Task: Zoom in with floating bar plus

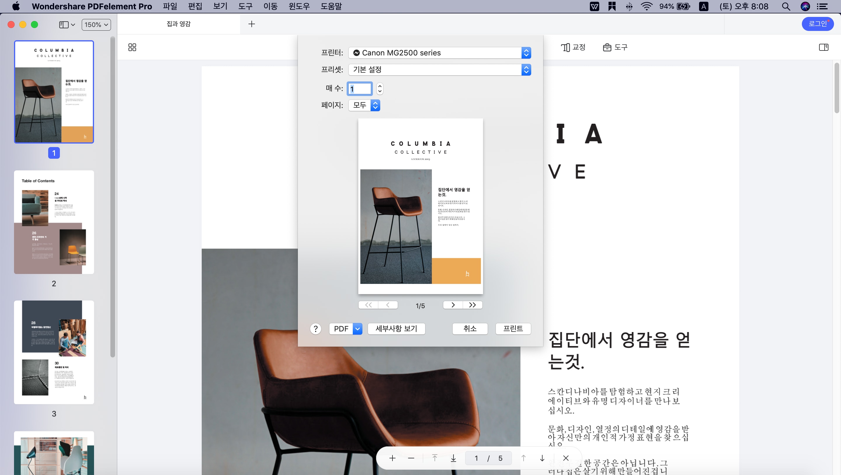Action: (392, 458)
